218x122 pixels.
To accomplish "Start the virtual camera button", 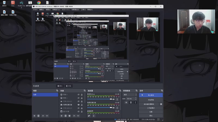I will pos(149,104).
